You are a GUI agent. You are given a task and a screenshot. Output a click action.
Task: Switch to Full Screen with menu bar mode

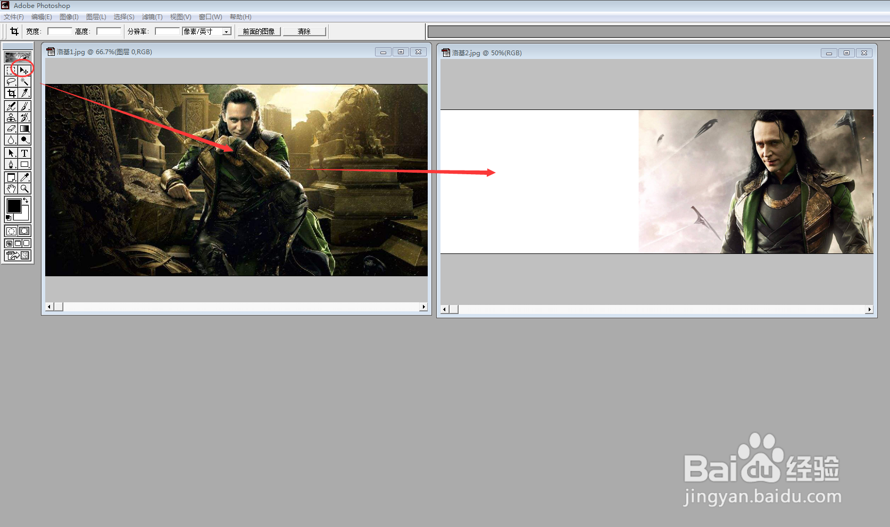point(18,243)
